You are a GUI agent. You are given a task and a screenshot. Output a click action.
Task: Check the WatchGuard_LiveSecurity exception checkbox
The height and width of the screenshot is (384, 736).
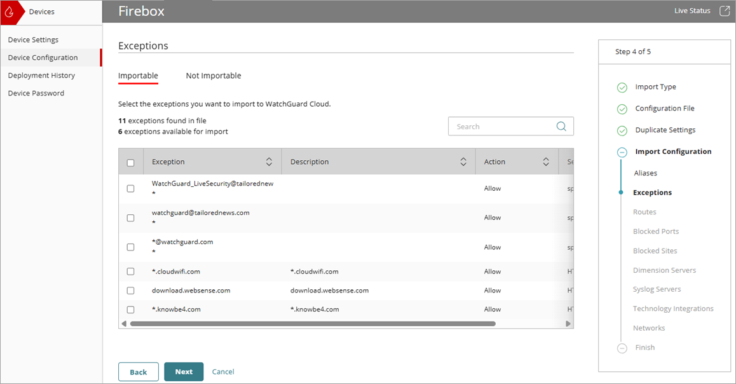pyautogui.click(x=130, y=188)
